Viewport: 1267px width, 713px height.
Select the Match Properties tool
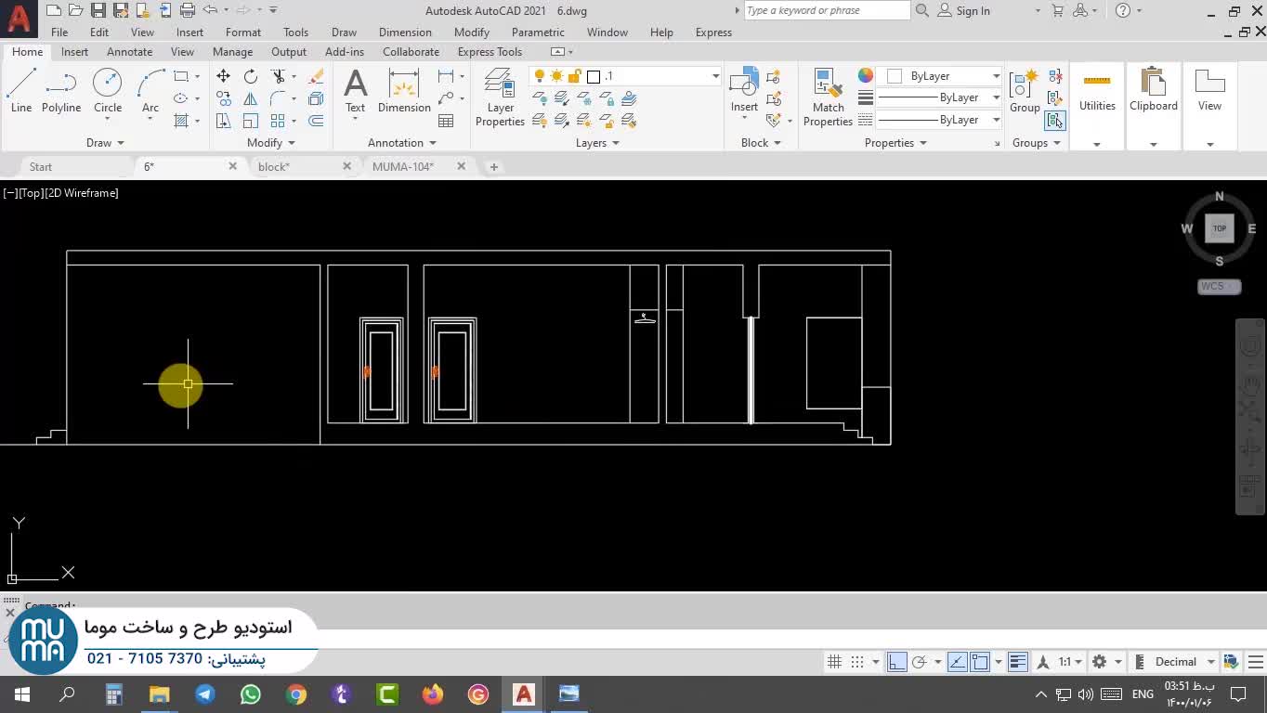pyautogui.click(x=828, y=97)
